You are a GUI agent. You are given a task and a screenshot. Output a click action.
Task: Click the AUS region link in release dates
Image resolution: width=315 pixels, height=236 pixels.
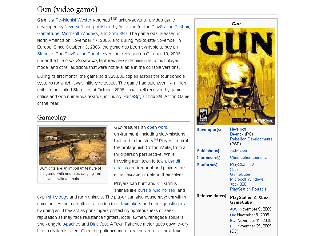(234, 209)
